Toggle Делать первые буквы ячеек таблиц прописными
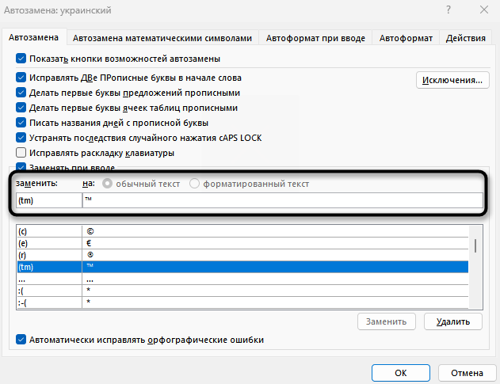 21,108
